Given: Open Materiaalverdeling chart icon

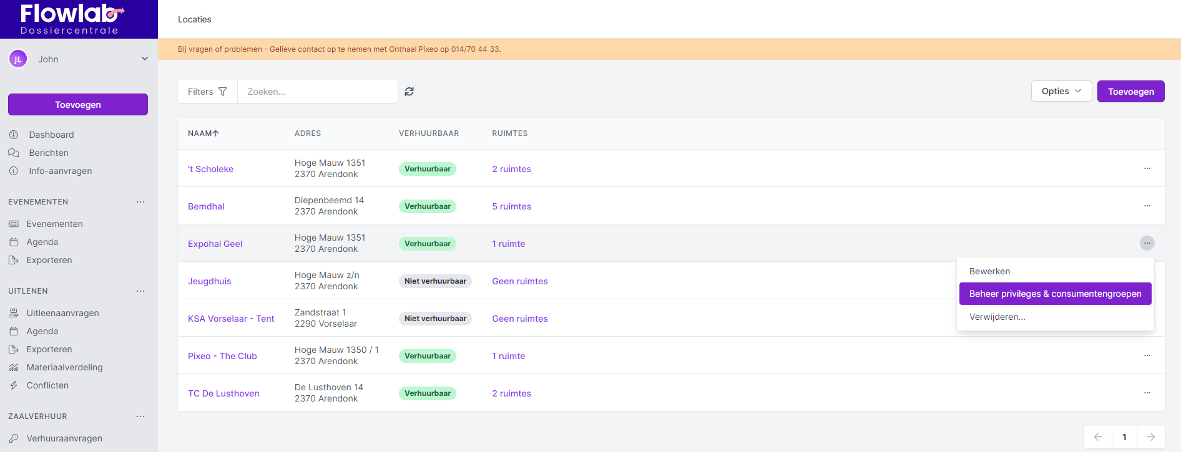Looking at the screenshot, I should click(x=14, y=367).
